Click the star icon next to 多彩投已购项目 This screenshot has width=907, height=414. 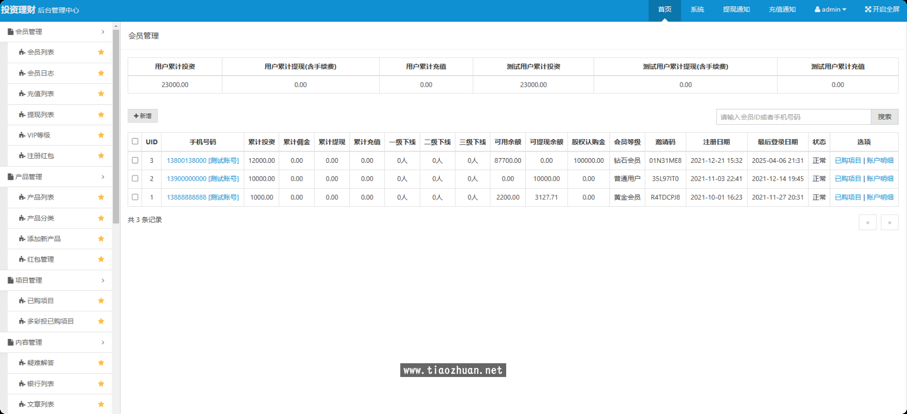coord(101,321)
